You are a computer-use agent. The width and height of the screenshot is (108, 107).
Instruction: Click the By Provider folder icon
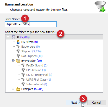(x=18, y=61)
